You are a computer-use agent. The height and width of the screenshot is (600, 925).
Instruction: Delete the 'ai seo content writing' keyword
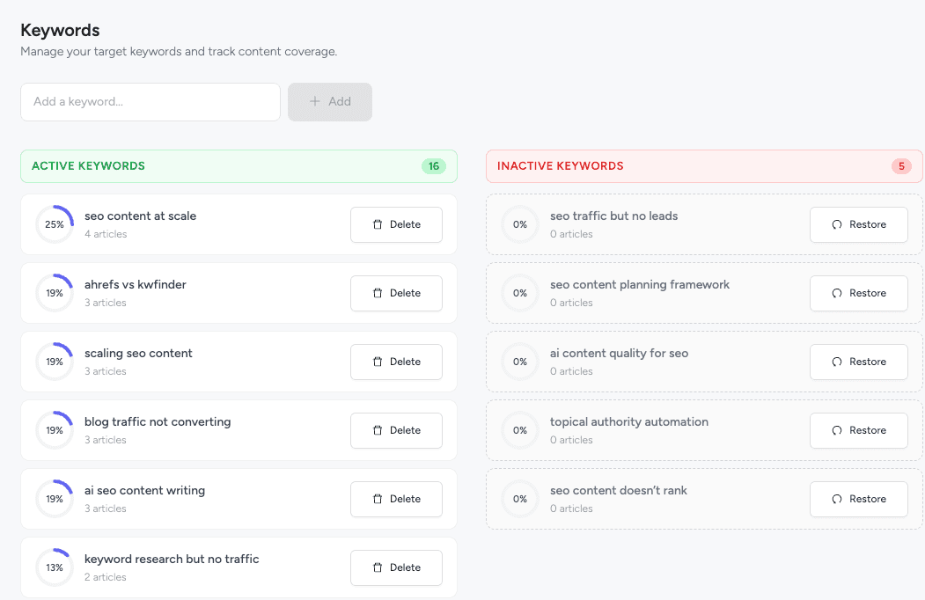(x=396, y=499)
